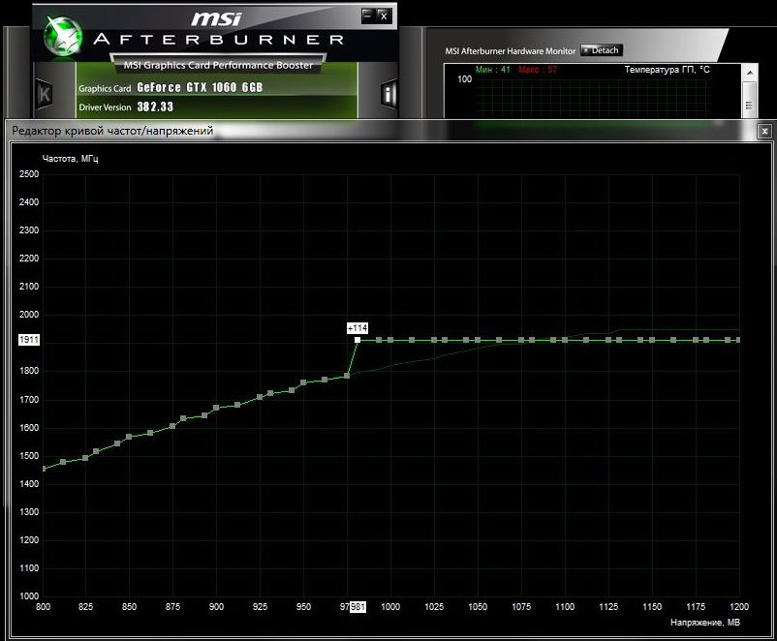Select the curve point at 825 mV
This screenshot has height=641, width=777.
point(85,458)
